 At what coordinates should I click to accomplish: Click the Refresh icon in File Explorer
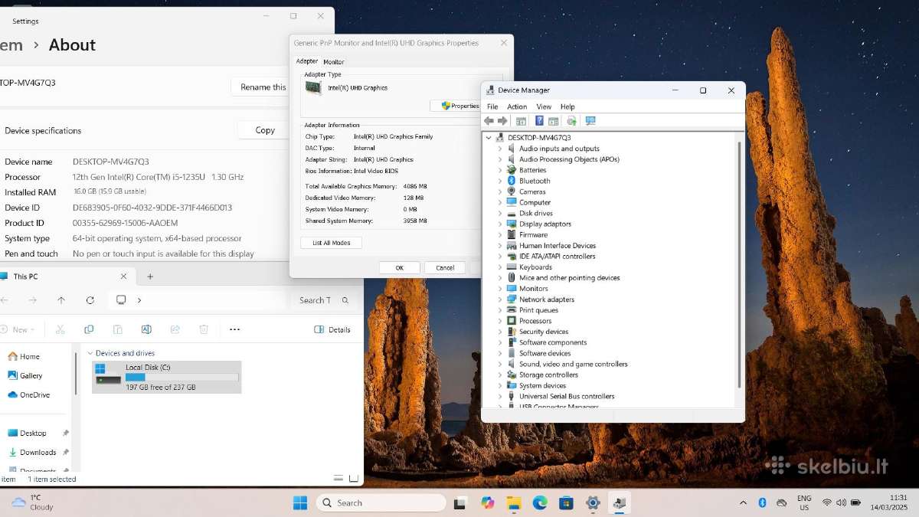(90, 300)
